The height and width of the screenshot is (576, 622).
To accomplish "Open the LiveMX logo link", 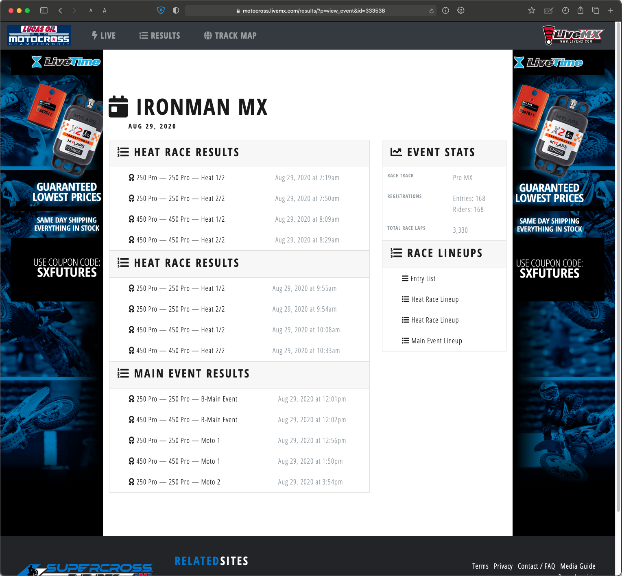I will coord(573,35).
